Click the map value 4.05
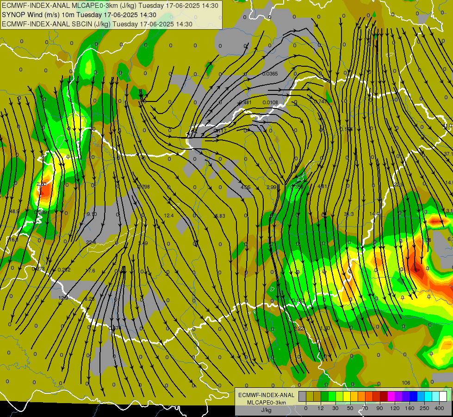This screenshot has height=417, width=453. (x=246, y=187)
